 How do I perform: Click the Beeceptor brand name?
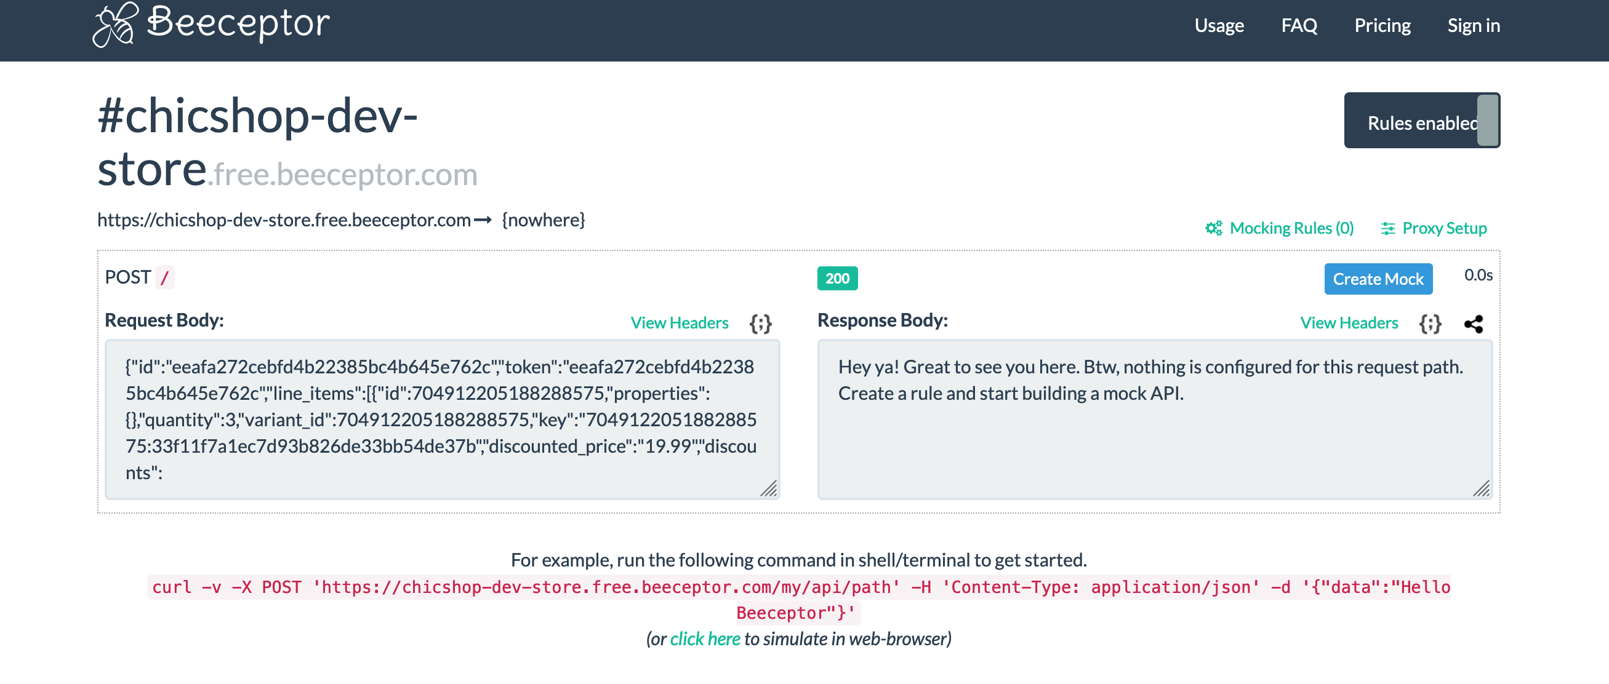pos(238,23)
